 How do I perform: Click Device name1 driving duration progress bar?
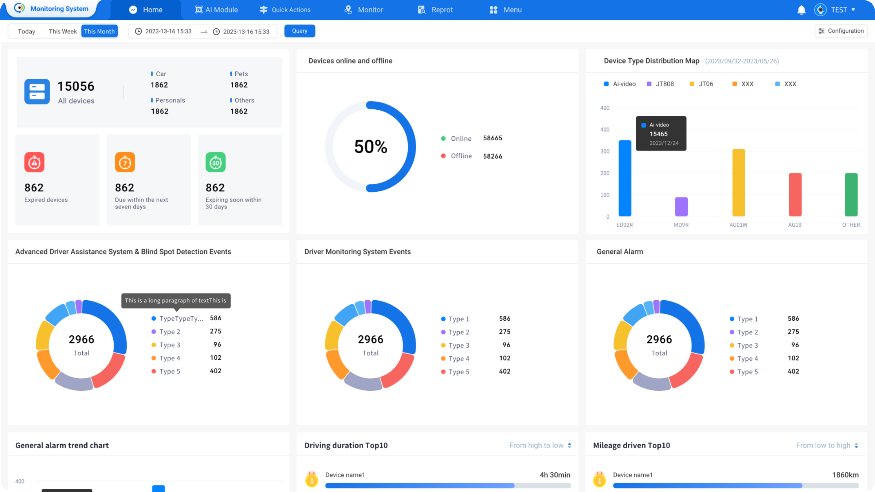tap(448, 485)
